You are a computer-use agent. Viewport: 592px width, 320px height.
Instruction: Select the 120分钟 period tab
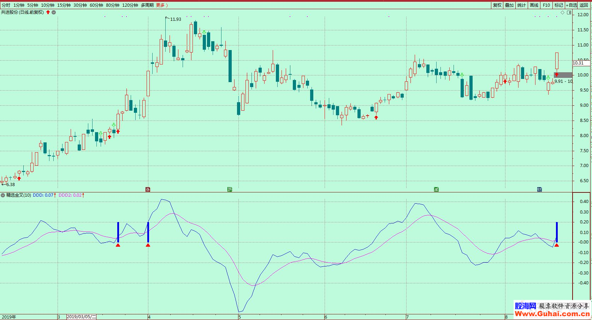click(x=130, y=5)
